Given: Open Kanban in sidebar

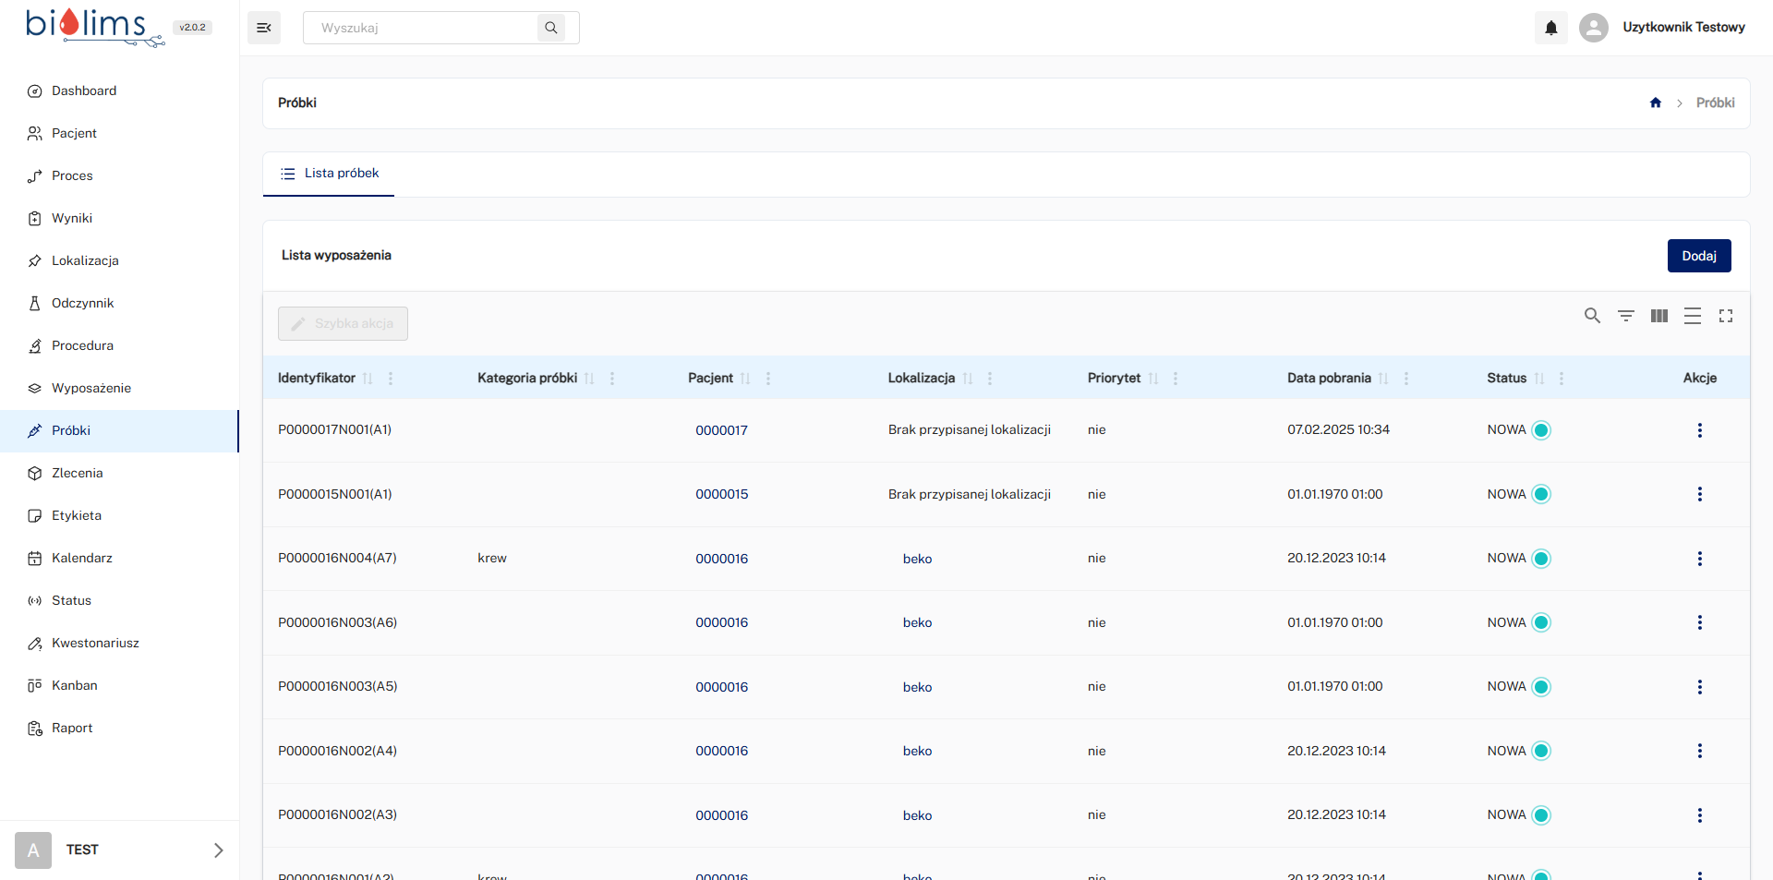Looking at the screenshot, I should tap(119, 685).
